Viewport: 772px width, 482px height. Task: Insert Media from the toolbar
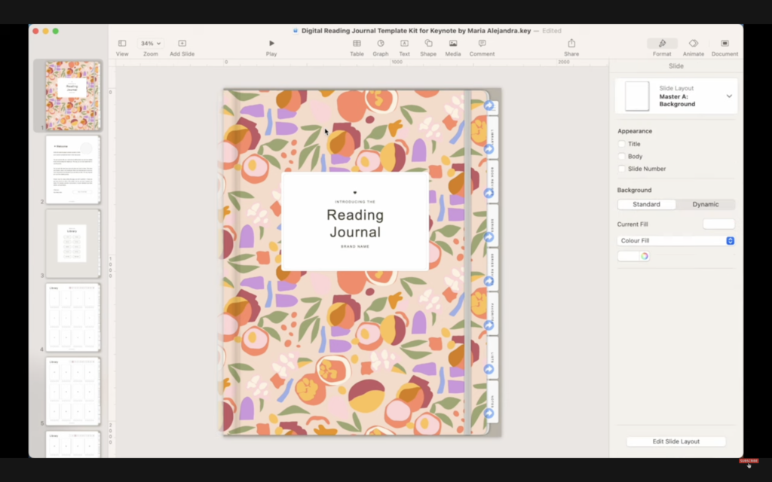pyautogui.click(x=452, y=47)
